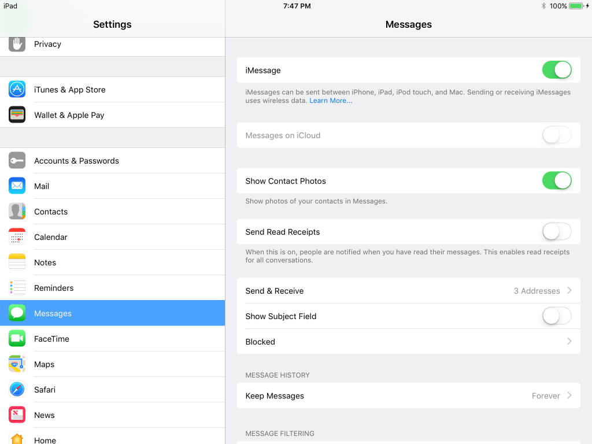Open the Blocked list chevron
The image size is (592, 444).
tap(569, 341)
